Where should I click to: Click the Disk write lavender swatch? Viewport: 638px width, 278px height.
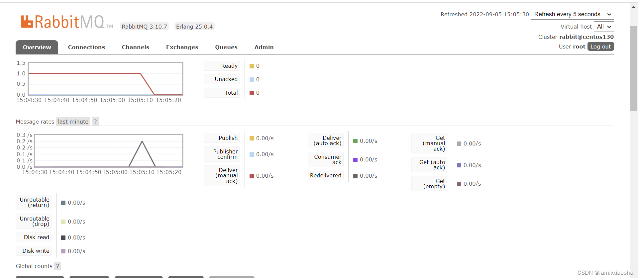point(63,251)
